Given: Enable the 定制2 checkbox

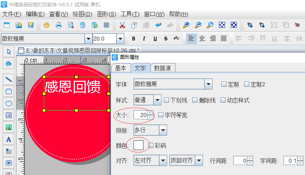Looking at the screenshot, I should click(x=246, y=84).
